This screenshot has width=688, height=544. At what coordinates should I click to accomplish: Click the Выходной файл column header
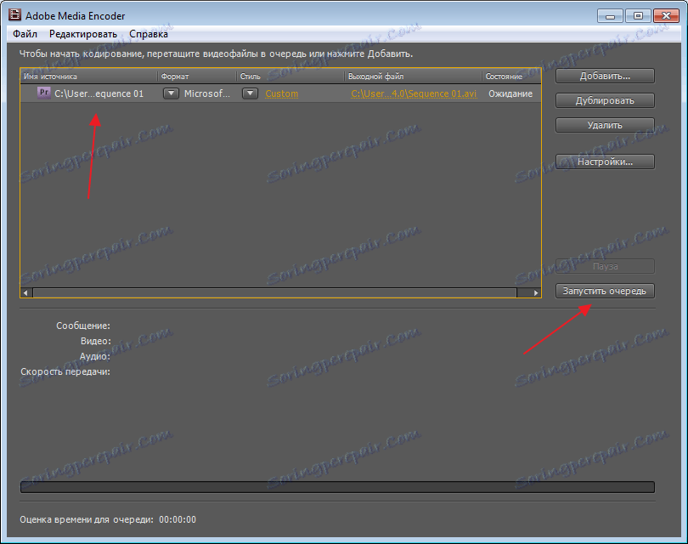(x=414, y=76)
